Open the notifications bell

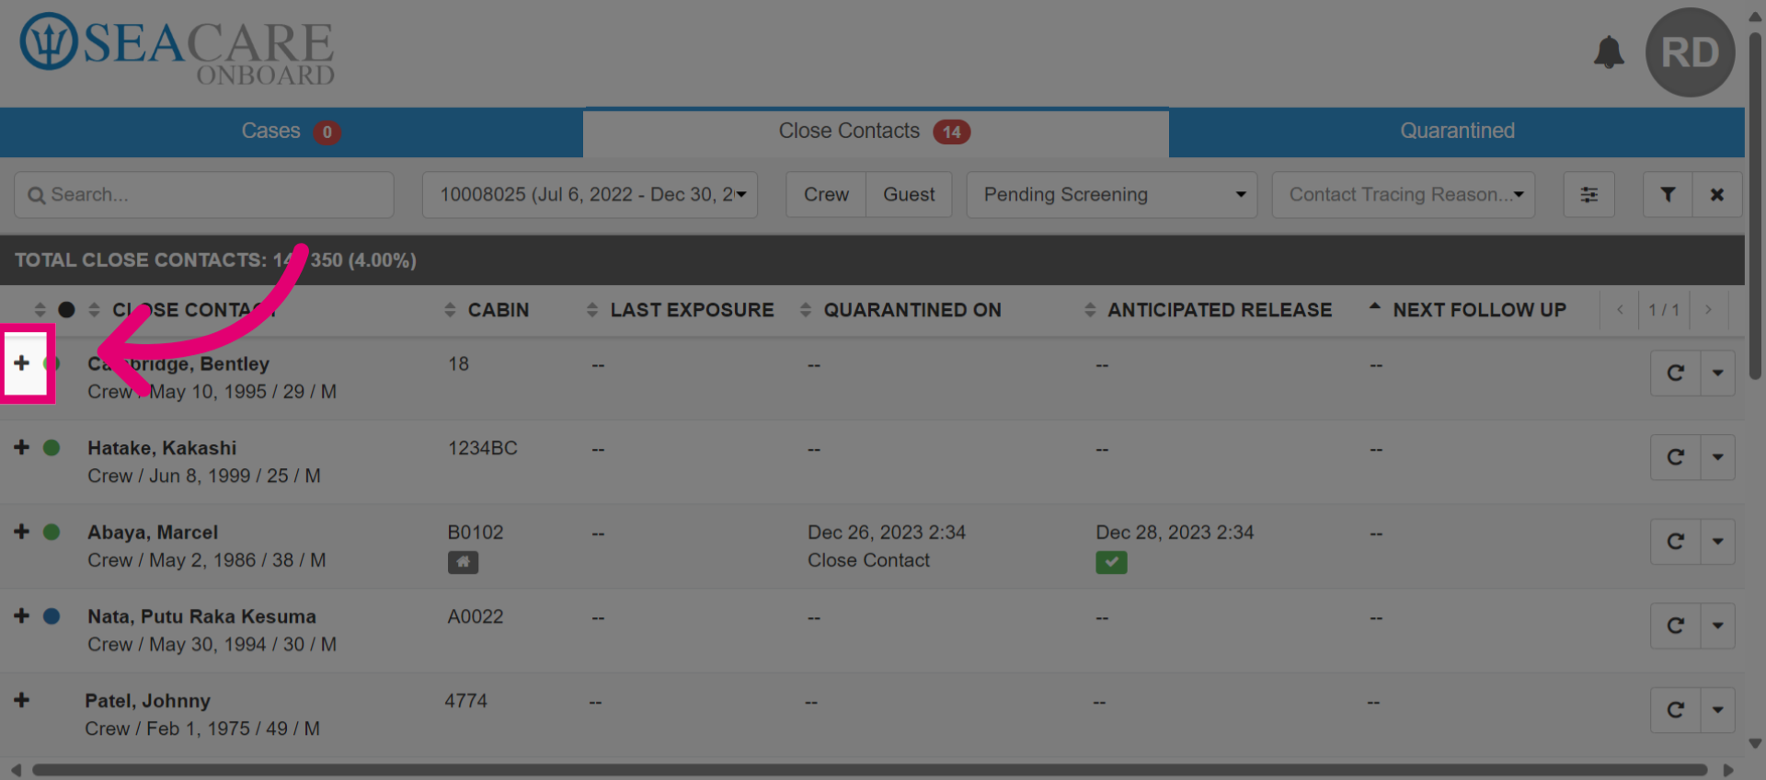(x=1609, y=52)
